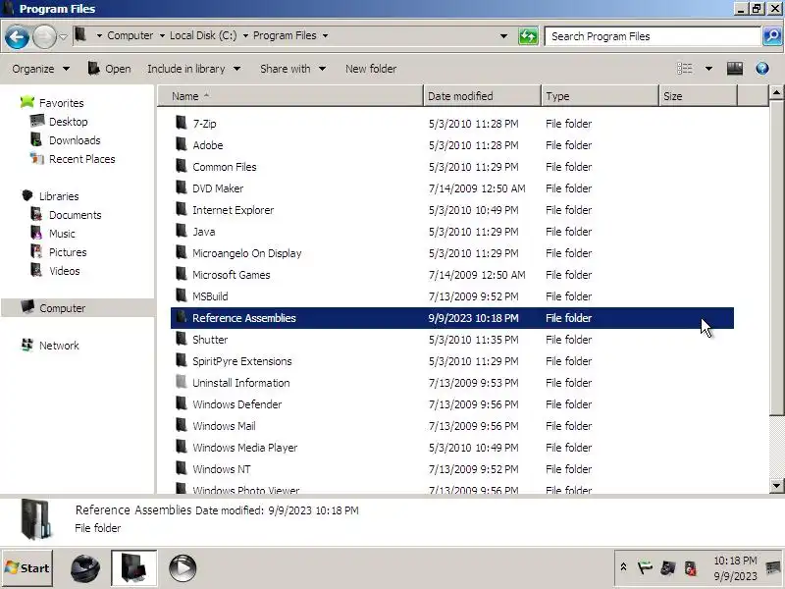Screen dimensions: 785x589
Task: Select the Adobe folder icon
Action: click(182, 144)
